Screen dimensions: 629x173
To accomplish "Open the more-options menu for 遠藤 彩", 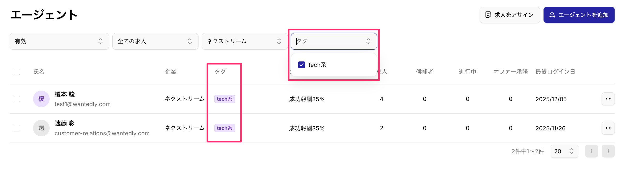I will click(608, 128).
